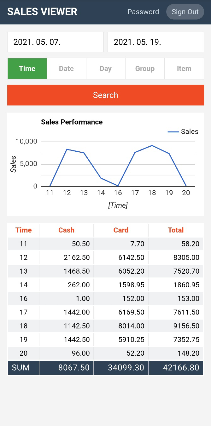Open the Password link in header
The image size is (211, 426).
143,12
